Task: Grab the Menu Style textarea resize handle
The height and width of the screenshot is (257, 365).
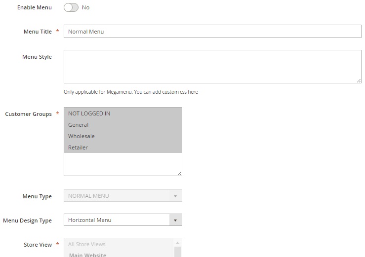Action: [x=359, y=80]
